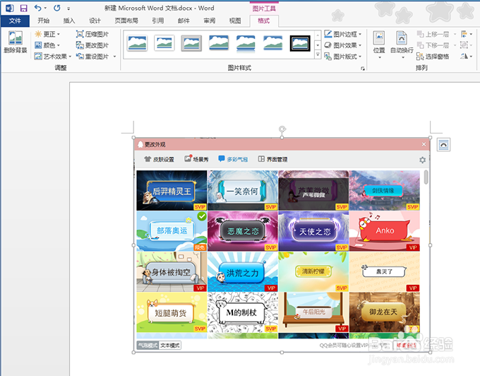The width and height of the screenshot is (480, 376).
Task: Switch to the Insert (插入) tab
Action: pyautogui.click(x=69, y=20)
